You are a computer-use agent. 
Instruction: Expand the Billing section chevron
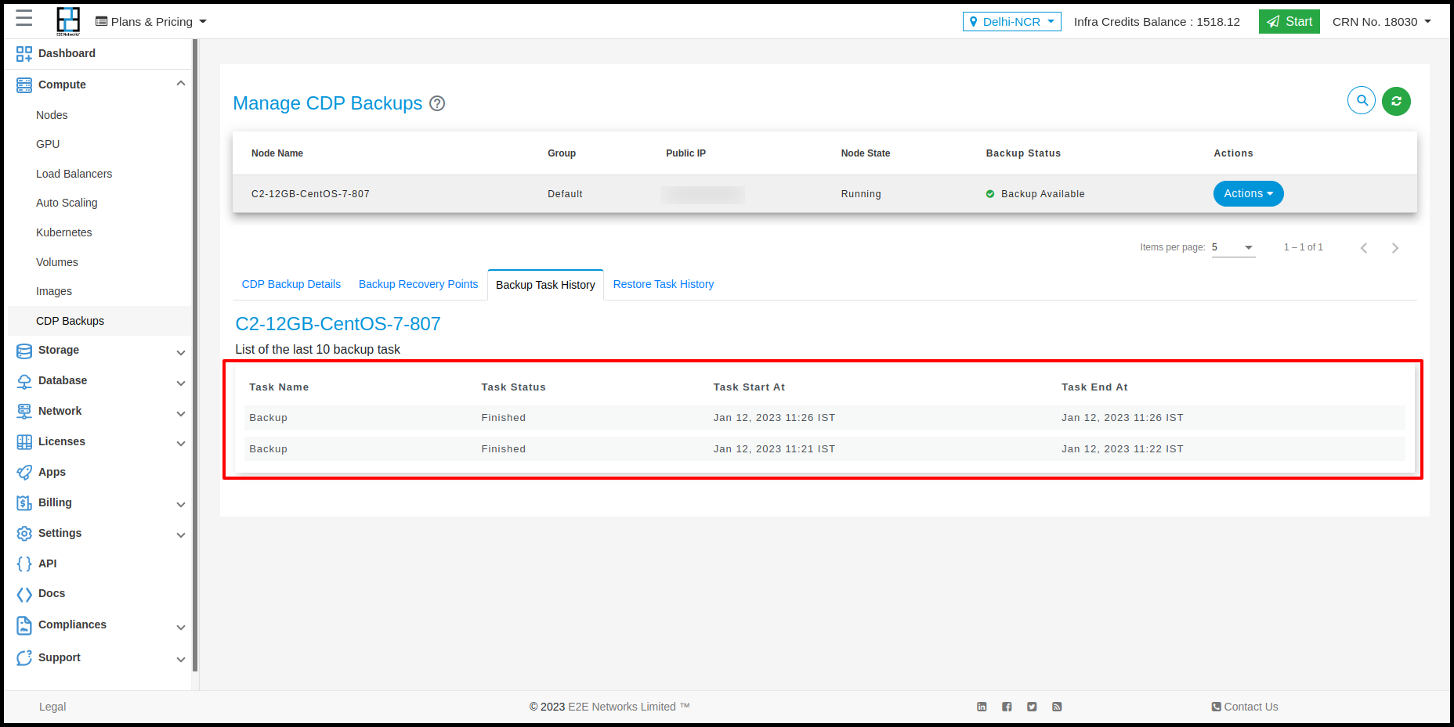point(181,505)
